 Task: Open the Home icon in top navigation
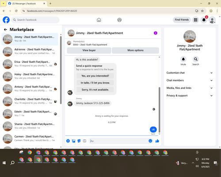99,20
